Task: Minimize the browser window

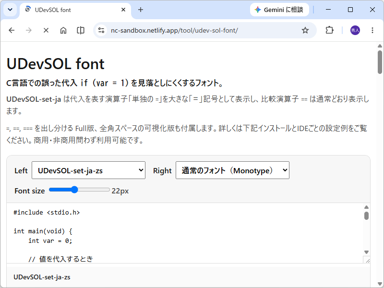Action: point(328,10)
